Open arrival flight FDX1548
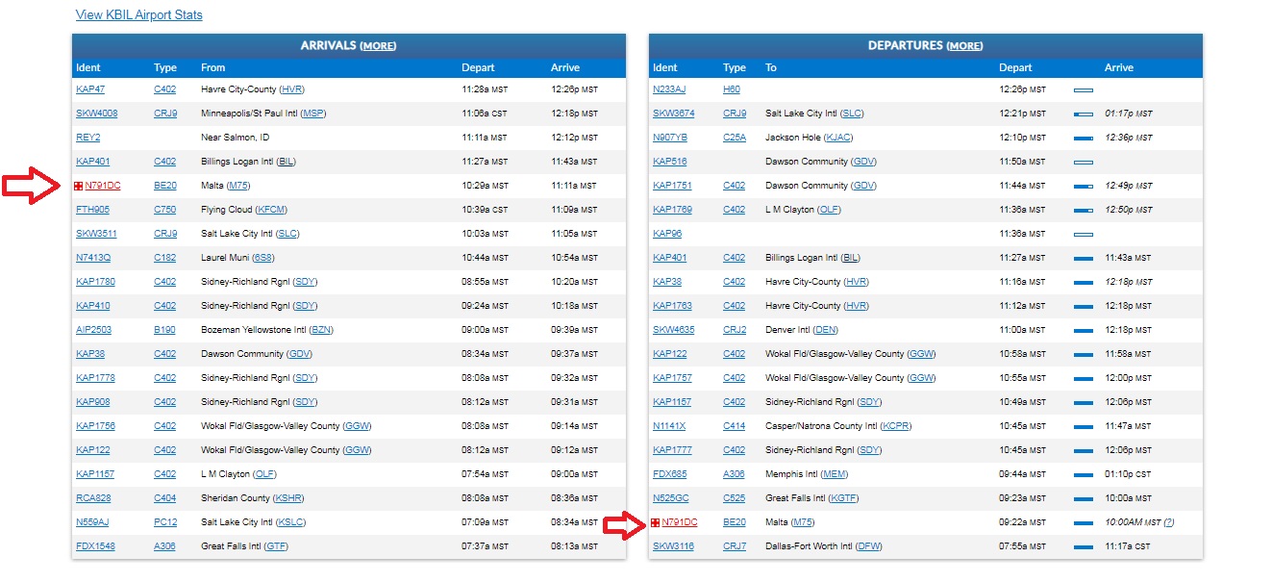Viewport: 1272px width, 582px height. pyautogui.click(x=95, y=546)
